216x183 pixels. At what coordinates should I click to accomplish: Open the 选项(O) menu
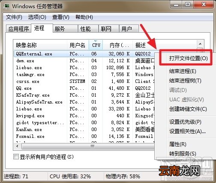[37, 17]
